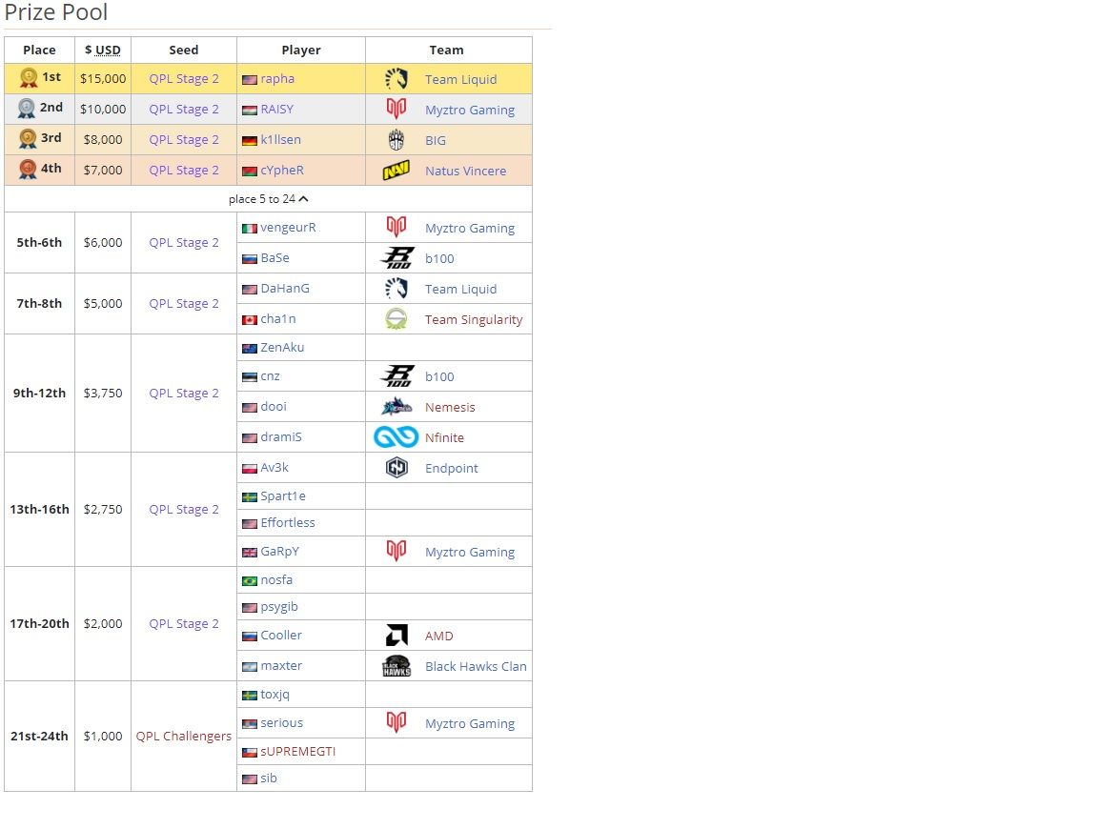1098x829 pixels.
Task: Click the German flag next to k1llsen
Action: 250,139
